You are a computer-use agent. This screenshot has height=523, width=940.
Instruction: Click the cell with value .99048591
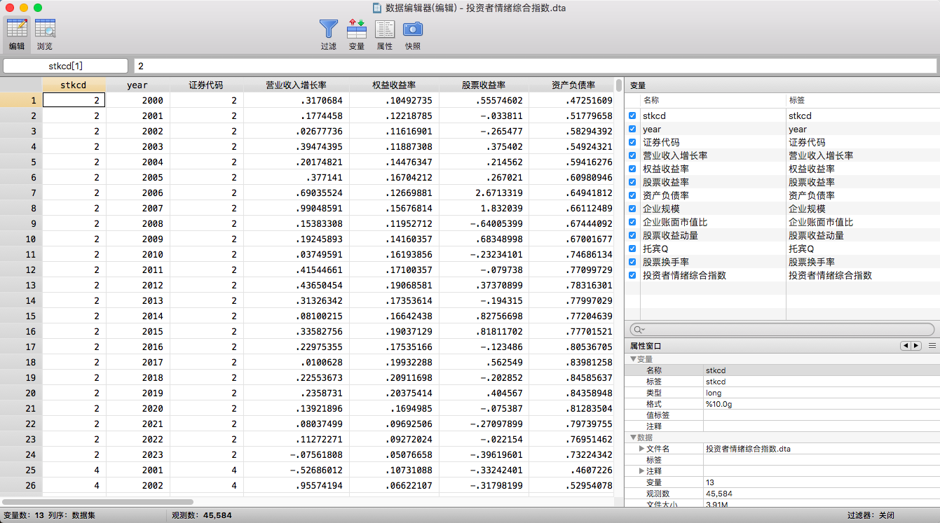pyautogui.click(x=296, y=208)
